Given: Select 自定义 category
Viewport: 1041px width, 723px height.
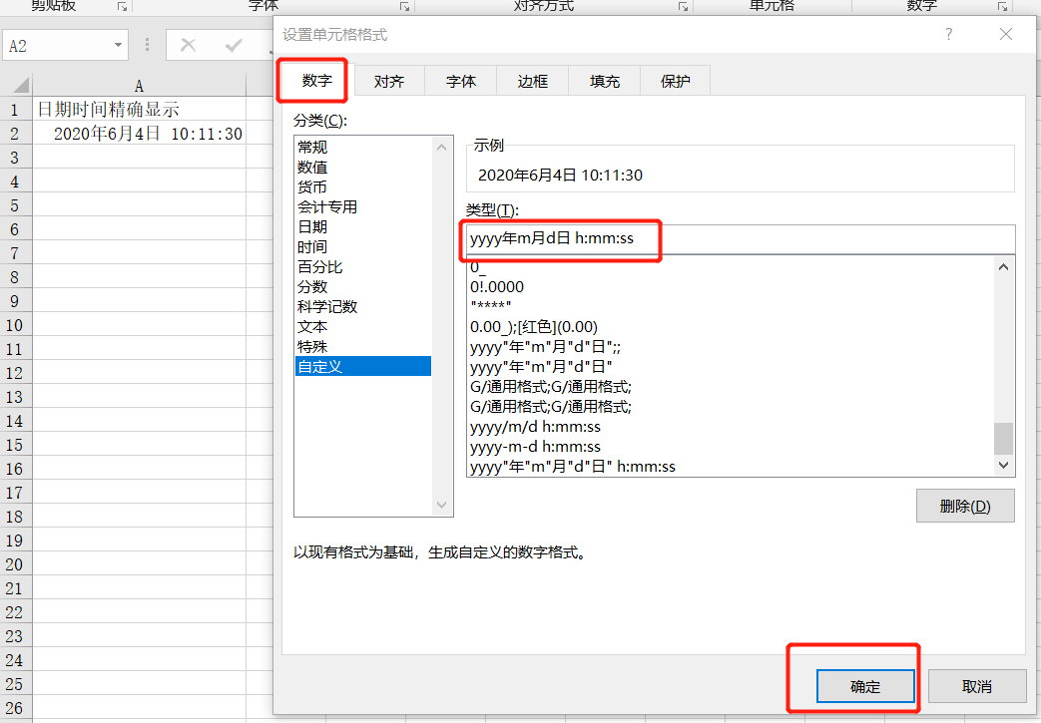Looking at the screenshot, I should coord(363,366).
